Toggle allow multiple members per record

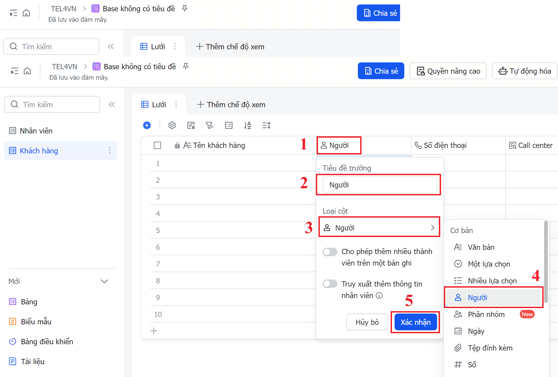[x=330, y=252]
